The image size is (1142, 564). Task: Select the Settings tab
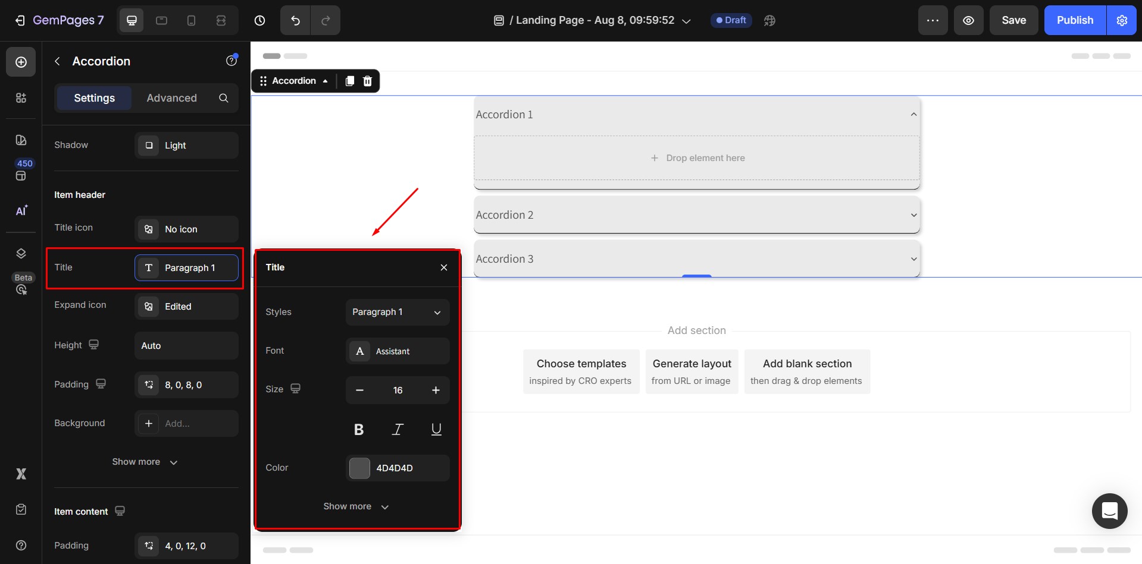pos(94,98)
